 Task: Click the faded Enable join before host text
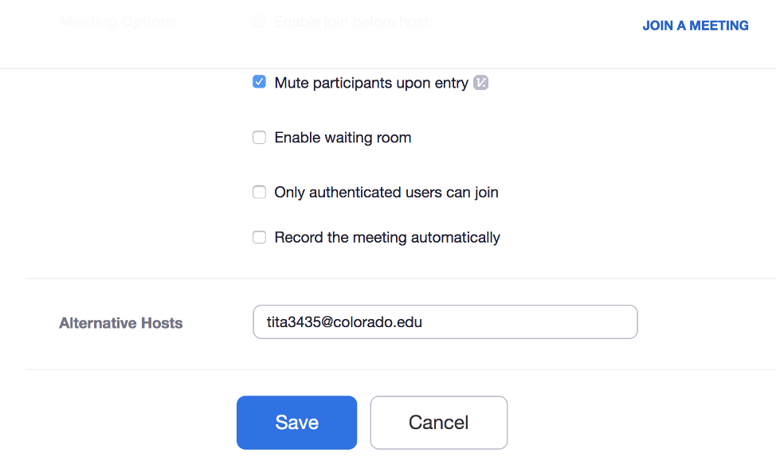coord(351,21)
